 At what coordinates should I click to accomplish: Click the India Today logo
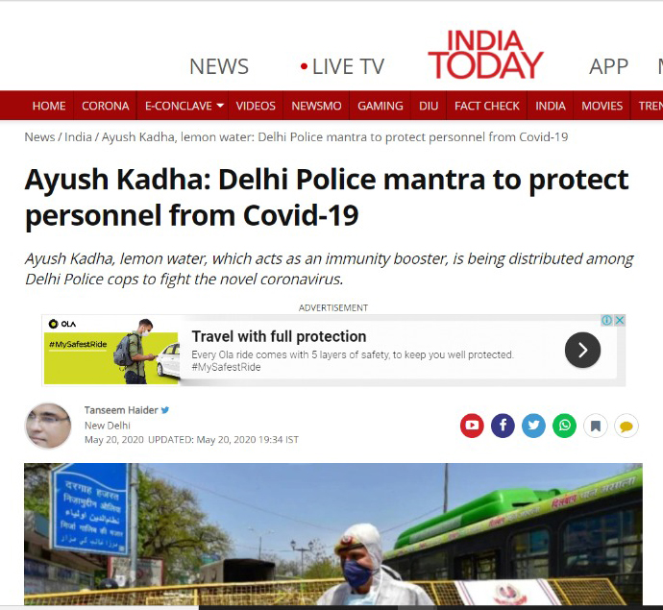click(485, 55)
